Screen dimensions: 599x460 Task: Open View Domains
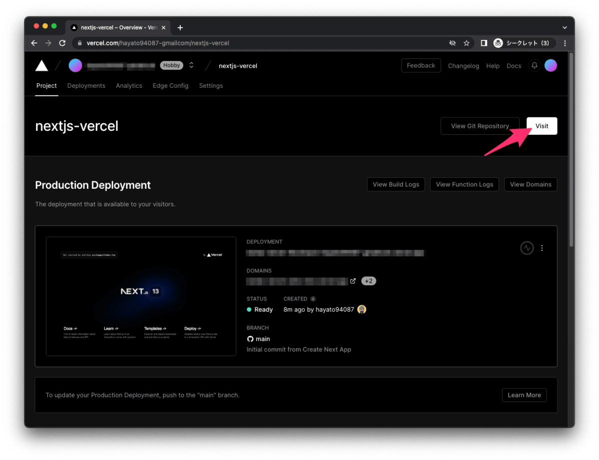point(531,184)
